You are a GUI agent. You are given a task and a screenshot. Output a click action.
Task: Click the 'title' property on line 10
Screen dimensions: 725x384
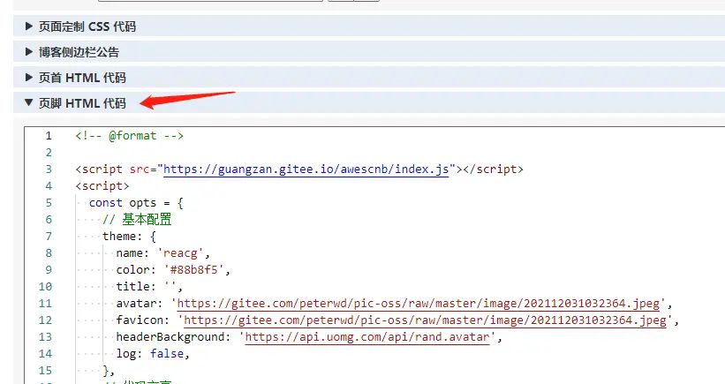(132, 287)
